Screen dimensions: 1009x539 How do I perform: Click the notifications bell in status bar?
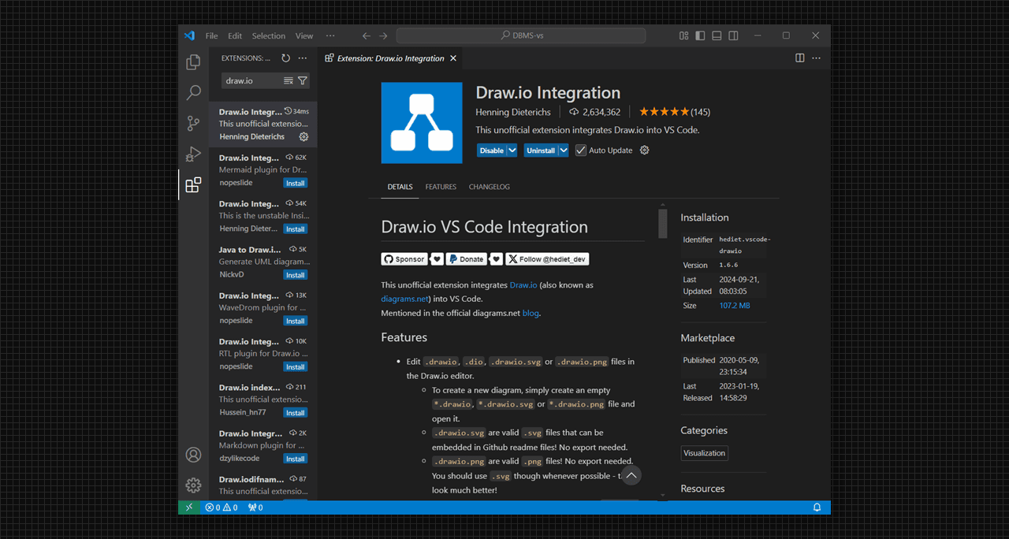pos(817,507)
